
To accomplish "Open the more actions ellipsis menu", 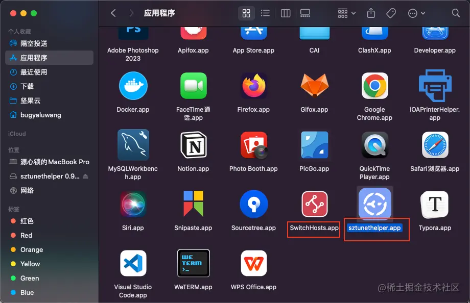I will coord(416,13).
